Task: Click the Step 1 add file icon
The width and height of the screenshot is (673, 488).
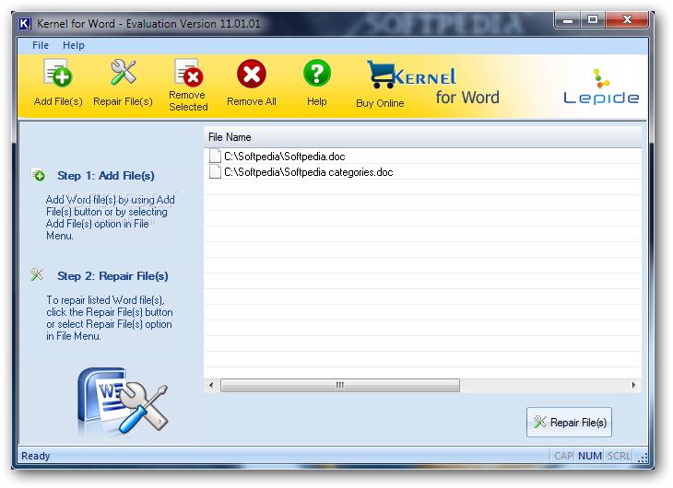Action: [x=38, y=175]
